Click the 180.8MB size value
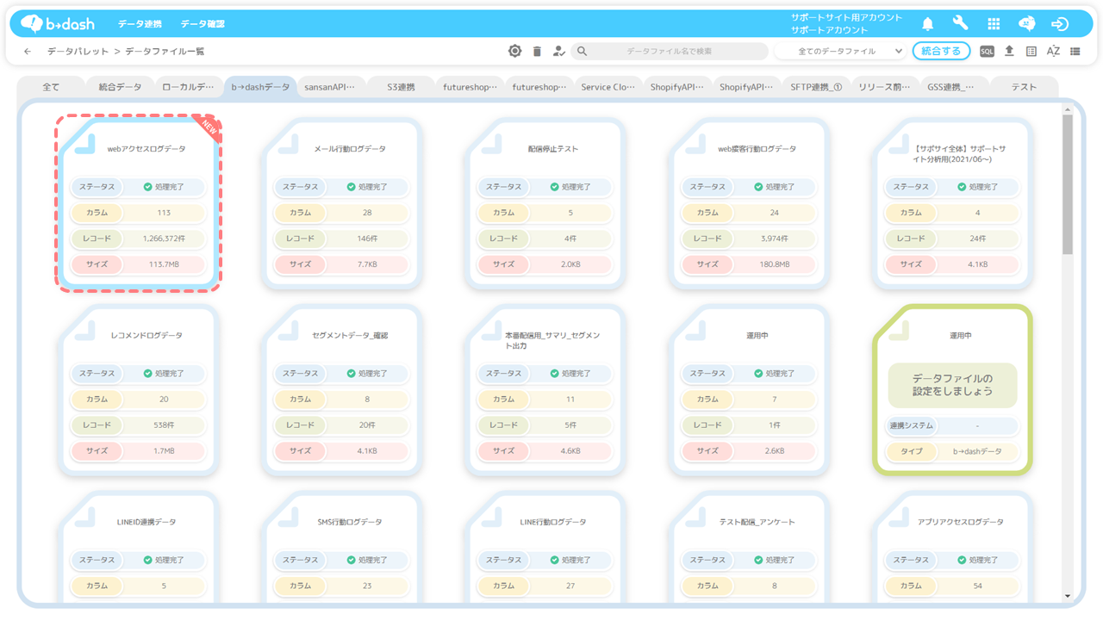 point(775,264)
